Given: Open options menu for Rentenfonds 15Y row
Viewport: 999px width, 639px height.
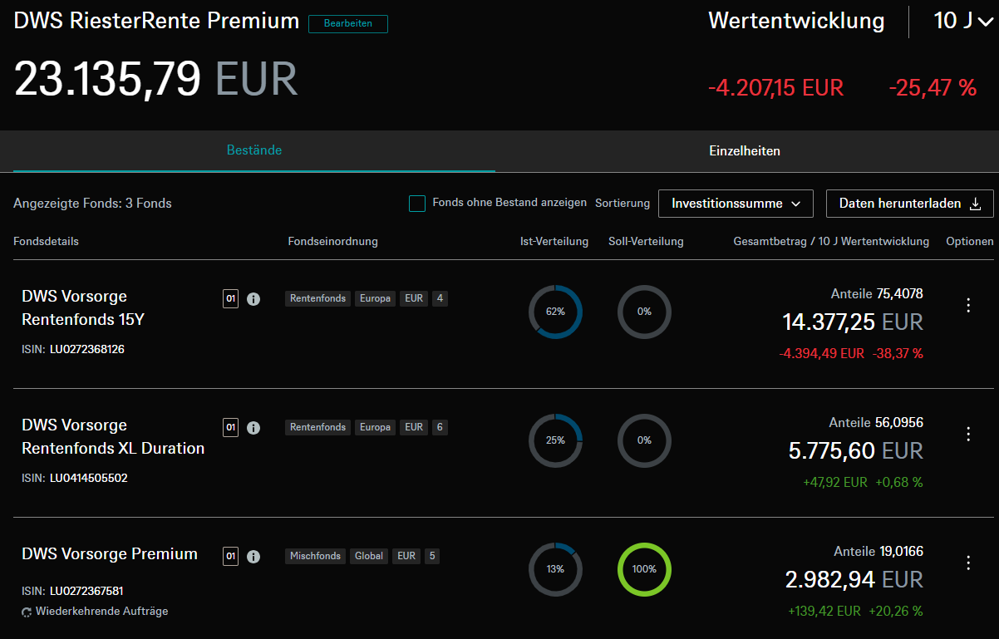Looking at the screenshot, I should (x=967, y=305).
